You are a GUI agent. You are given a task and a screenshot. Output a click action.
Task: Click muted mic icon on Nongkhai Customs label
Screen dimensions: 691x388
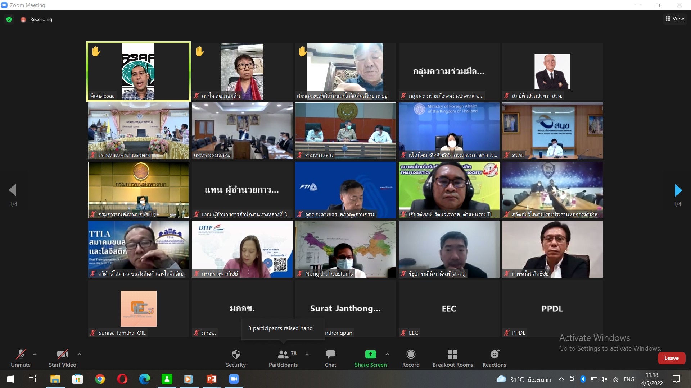click(x=300, y=274)
